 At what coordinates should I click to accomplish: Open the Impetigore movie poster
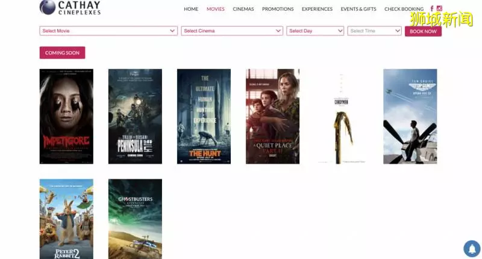coord(66,117)
